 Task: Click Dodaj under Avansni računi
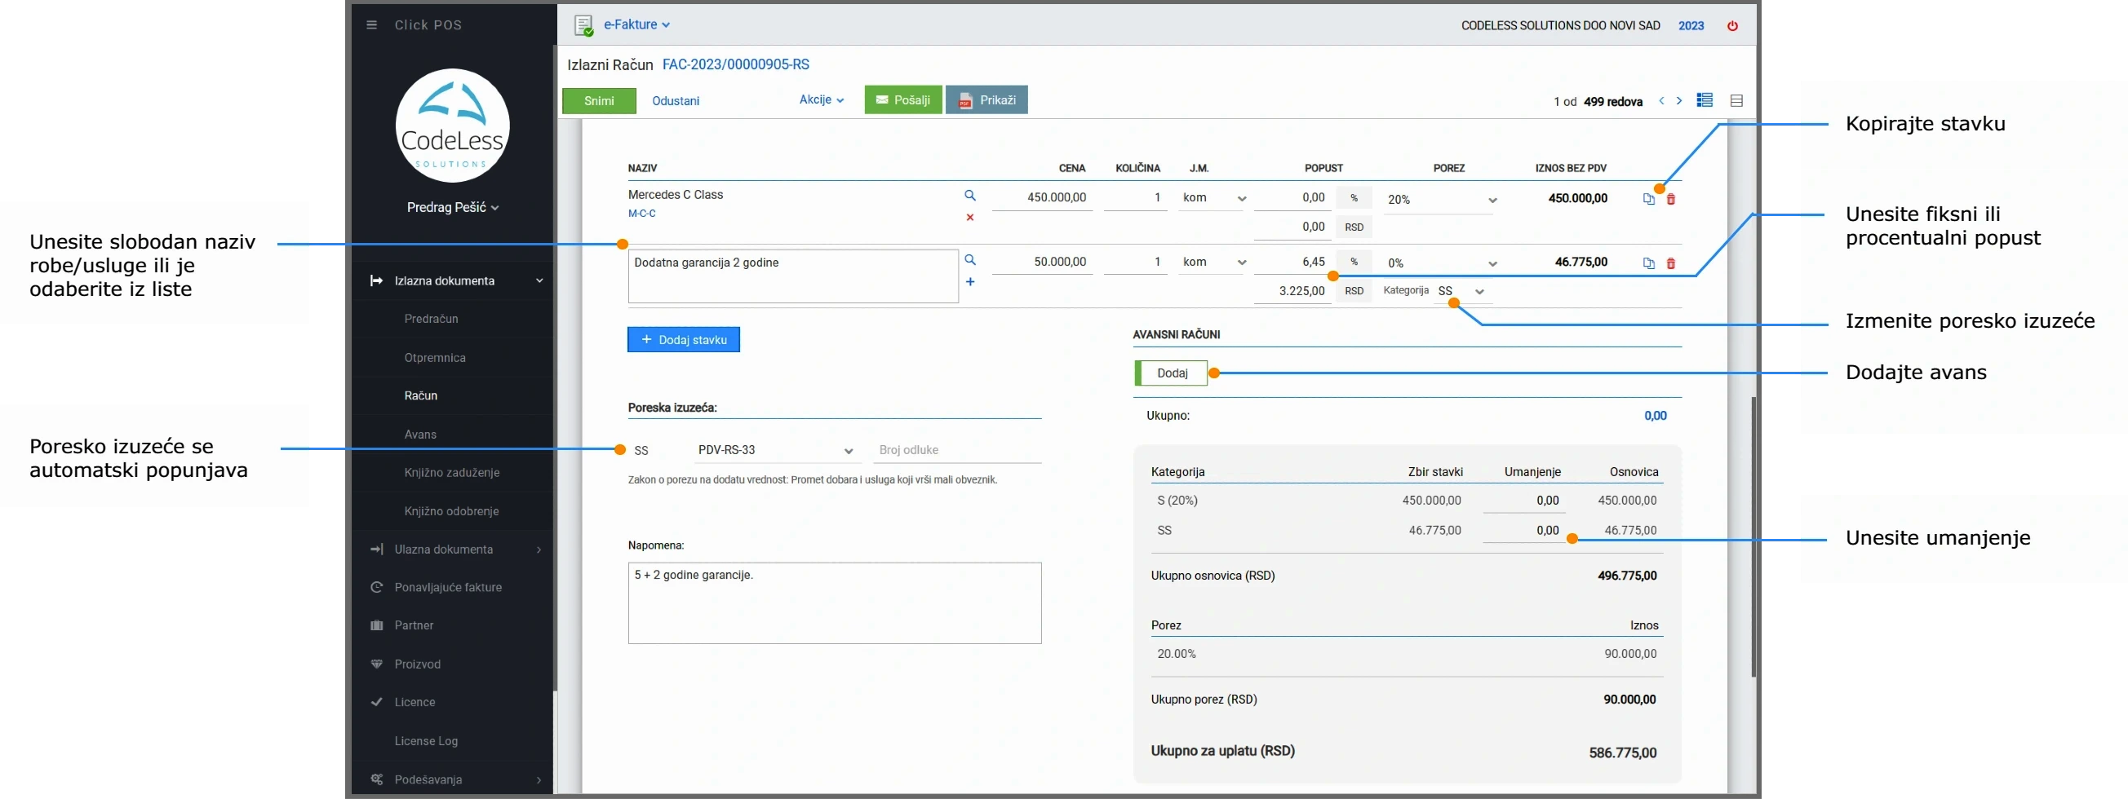pyautogui.click(x=1171, y=373)
